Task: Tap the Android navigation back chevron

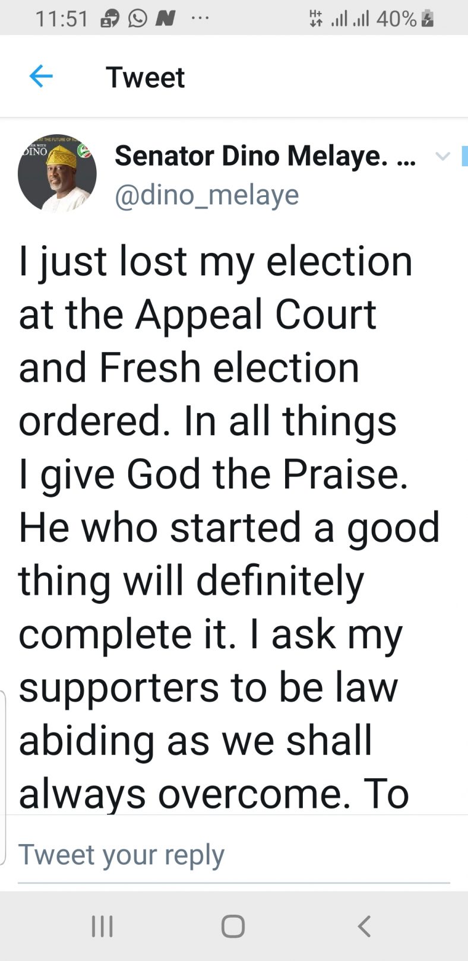Action: [364, 926]
